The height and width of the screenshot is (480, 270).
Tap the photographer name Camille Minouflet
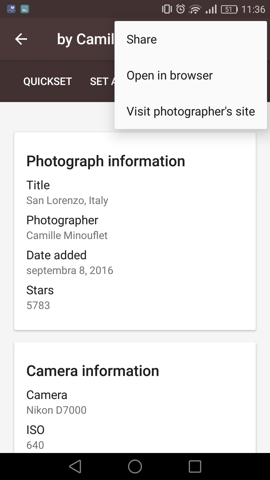pyautogui.click(x=67, y=235)
